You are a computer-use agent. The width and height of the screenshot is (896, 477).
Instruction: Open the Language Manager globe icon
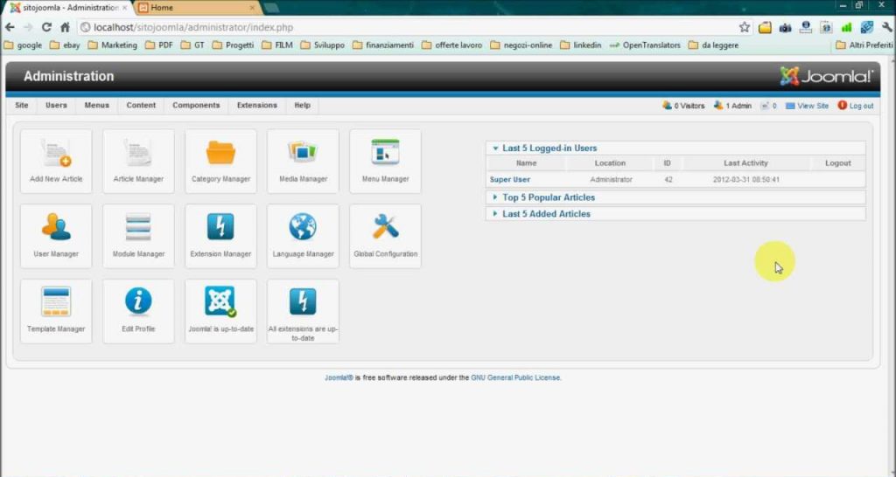pyautogui.click(x=303, y=236)
